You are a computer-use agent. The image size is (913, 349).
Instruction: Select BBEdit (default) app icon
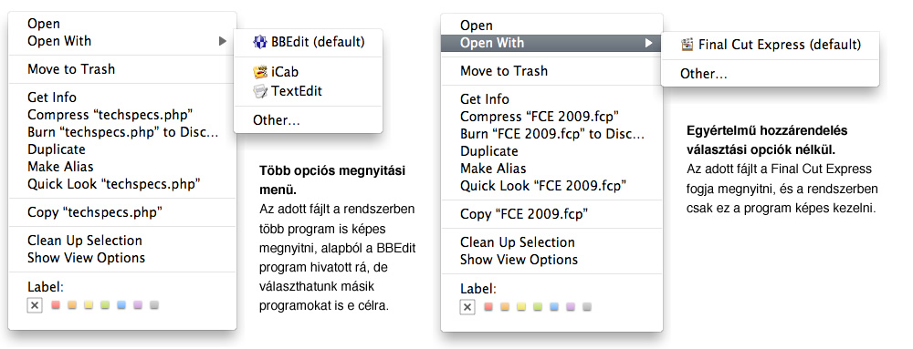click(x=259, y=42)
